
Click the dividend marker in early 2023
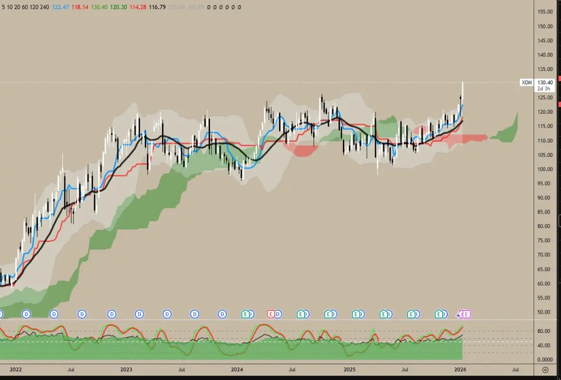139,314
